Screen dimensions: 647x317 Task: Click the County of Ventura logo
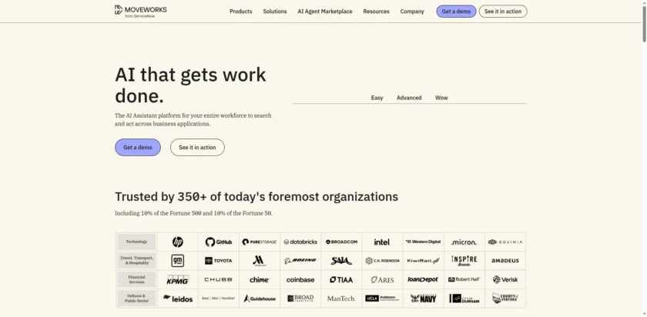505,298
